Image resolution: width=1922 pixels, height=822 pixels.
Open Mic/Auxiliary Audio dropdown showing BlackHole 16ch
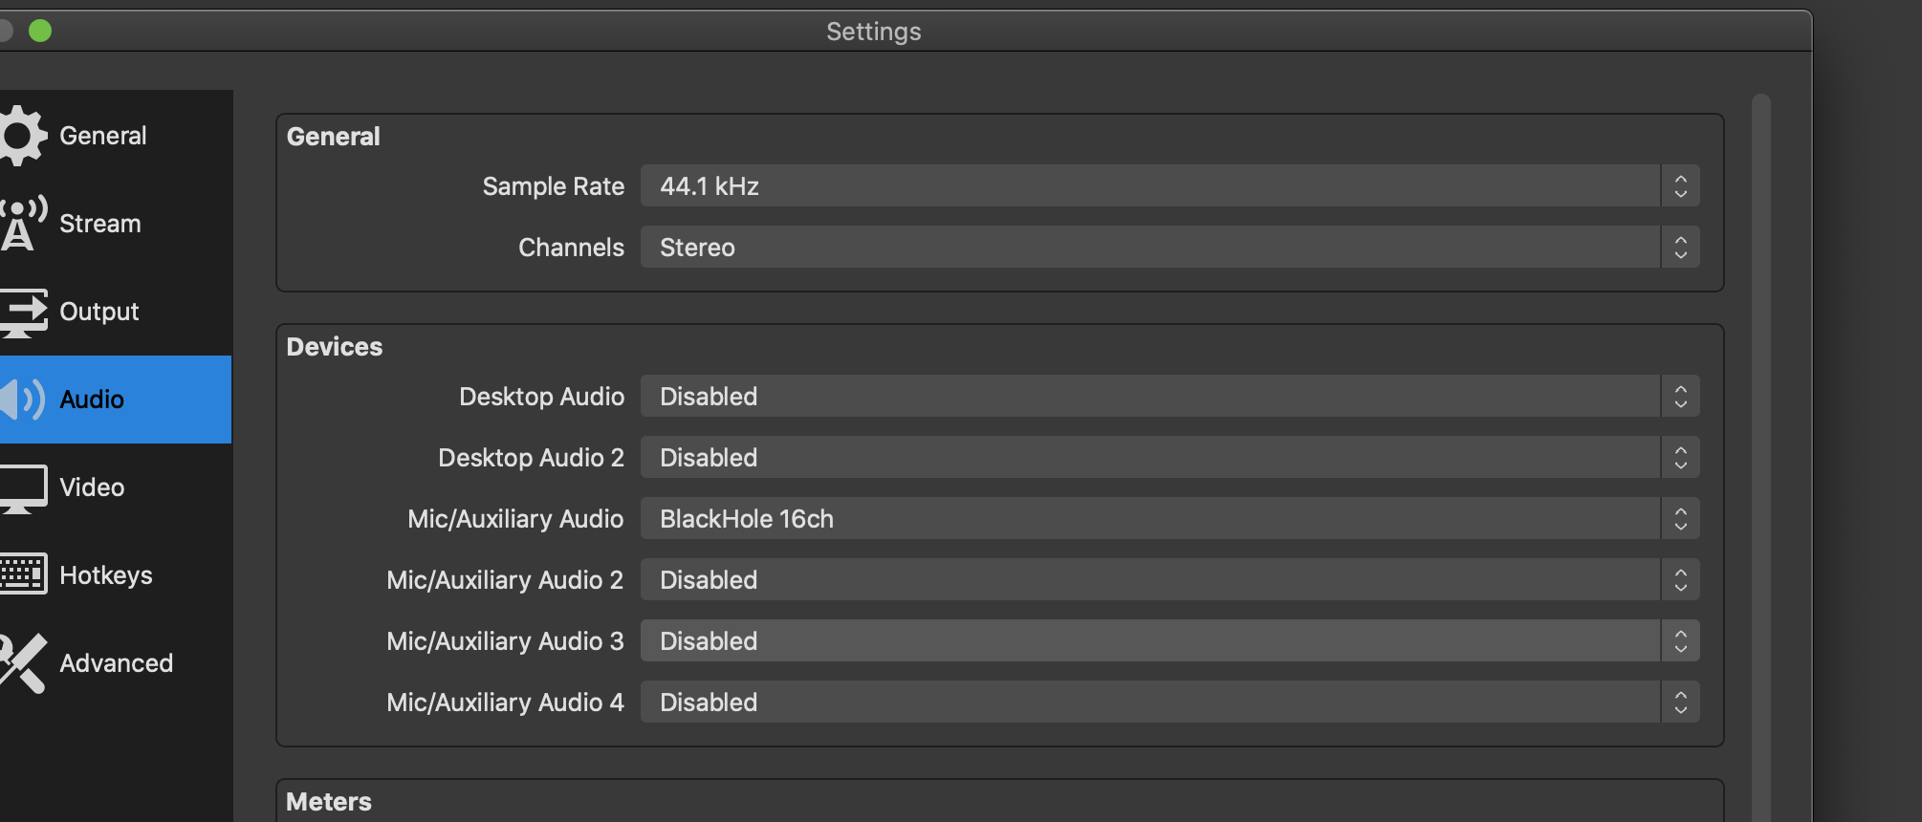click(x=1169, y=519)
